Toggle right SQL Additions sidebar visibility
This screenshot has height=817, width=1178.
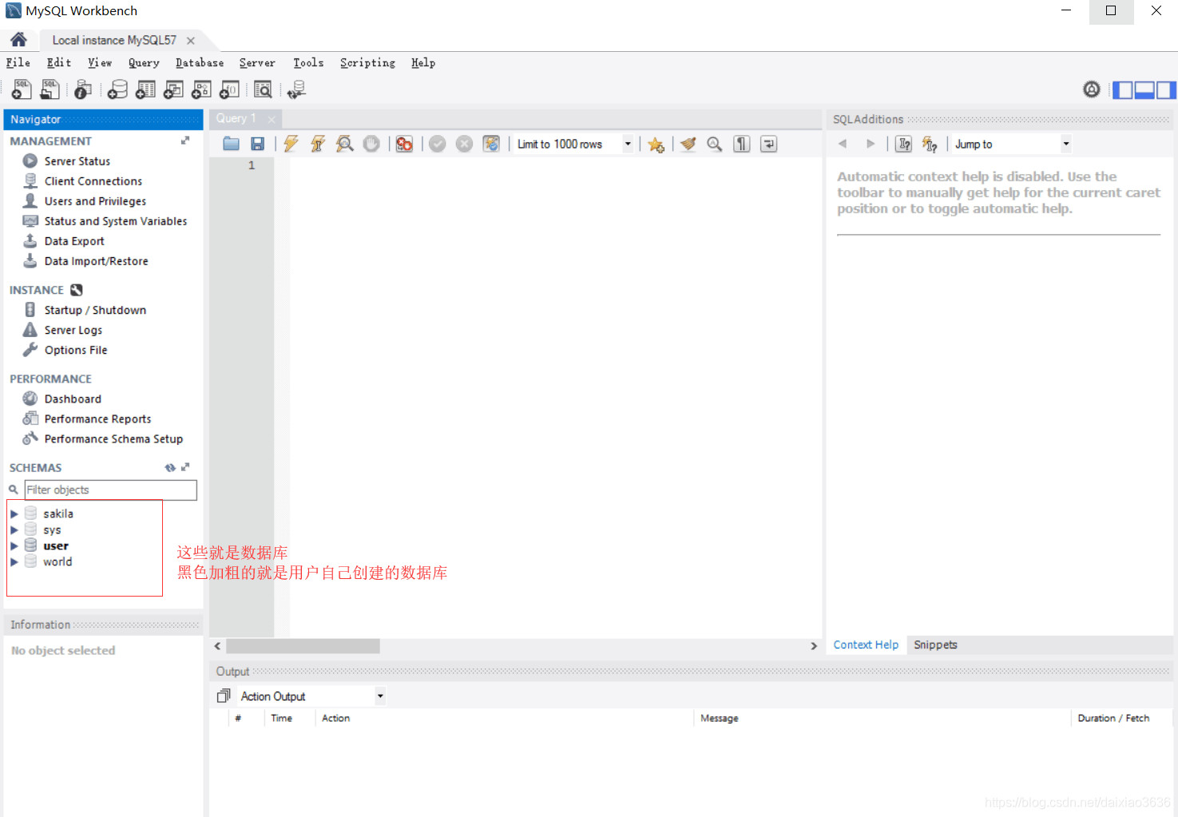click(x=1166, y=89)
